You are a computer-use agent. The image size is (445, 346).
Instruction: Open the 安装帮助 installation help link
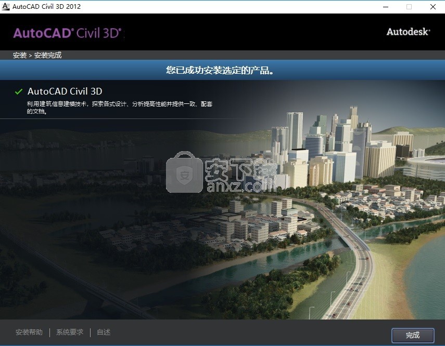(29, 332)
